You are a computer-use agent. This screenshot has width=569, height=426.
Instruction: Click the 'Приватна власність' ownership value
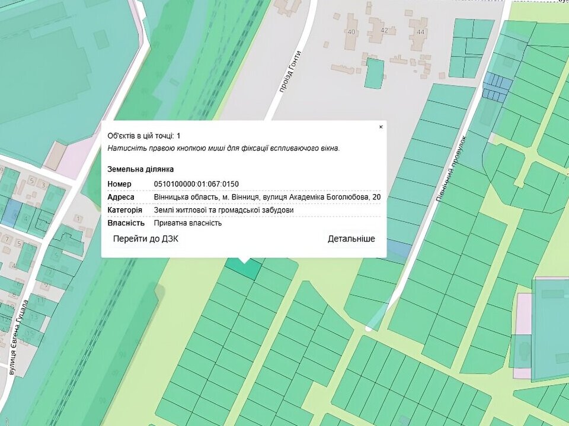(x=187, y=223)
